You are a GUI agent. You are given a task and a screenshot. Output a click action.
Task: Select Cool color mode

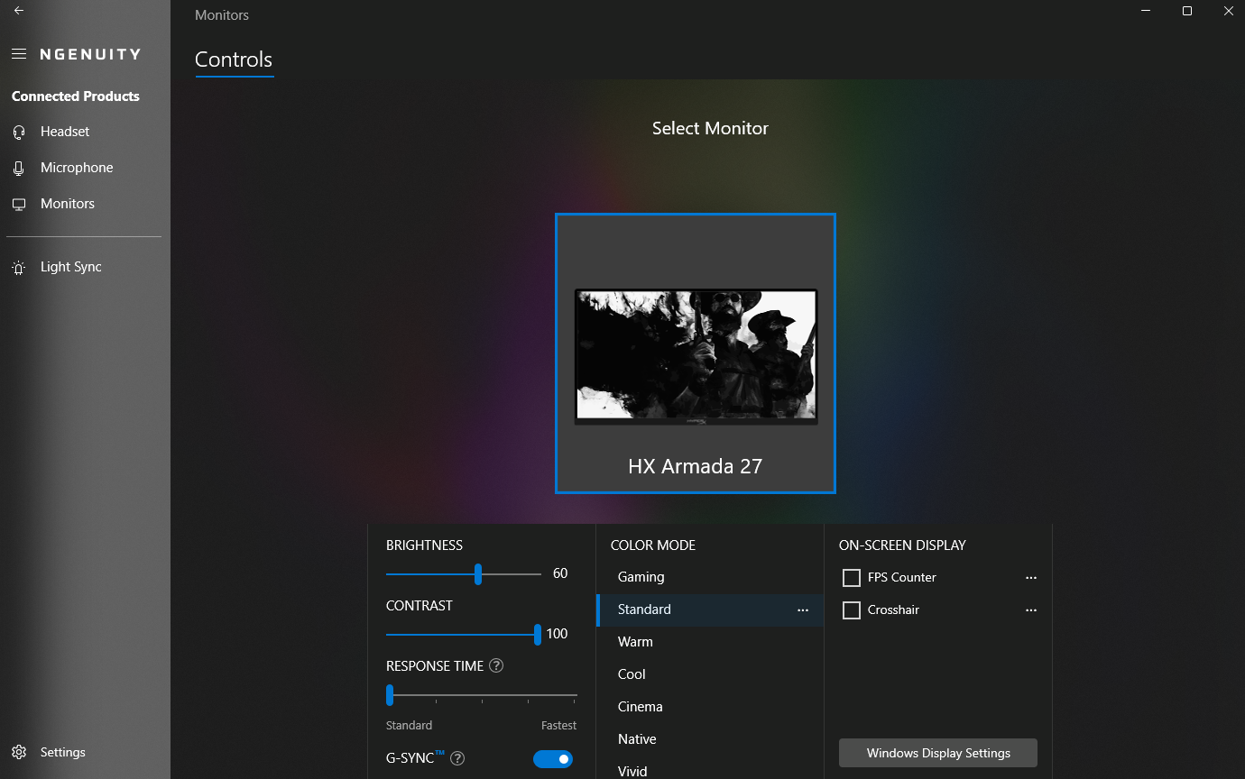[710, 674]
